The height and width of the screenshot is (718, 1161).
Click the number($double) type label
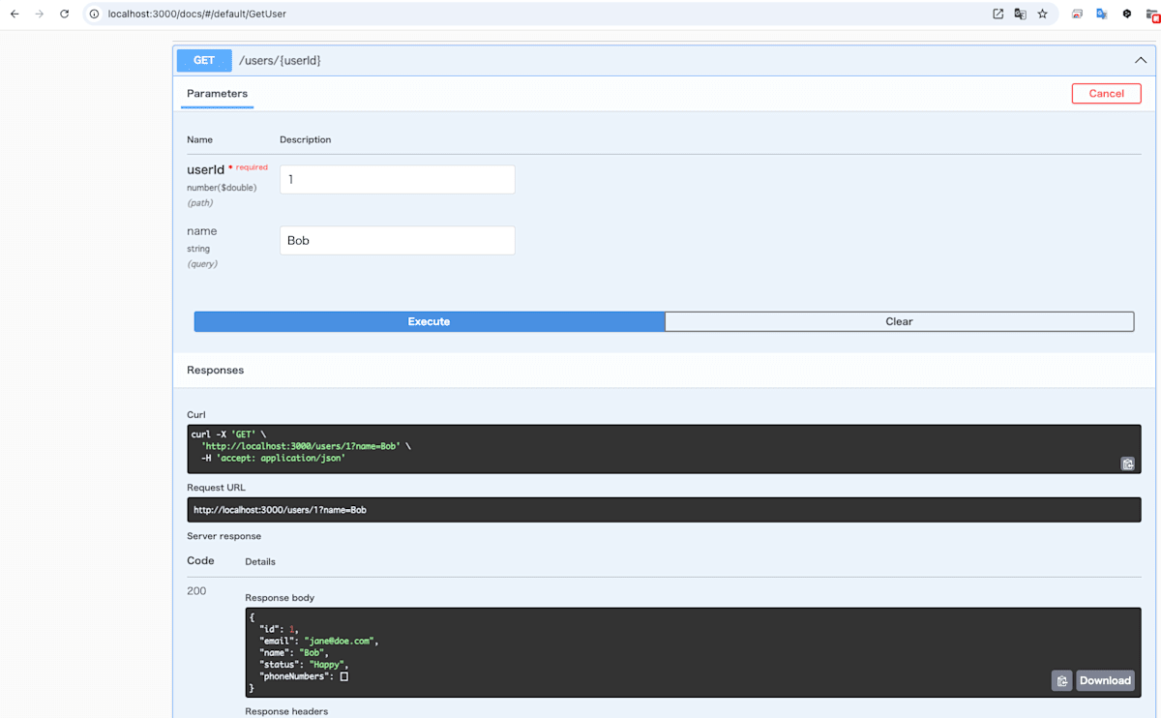222,188
